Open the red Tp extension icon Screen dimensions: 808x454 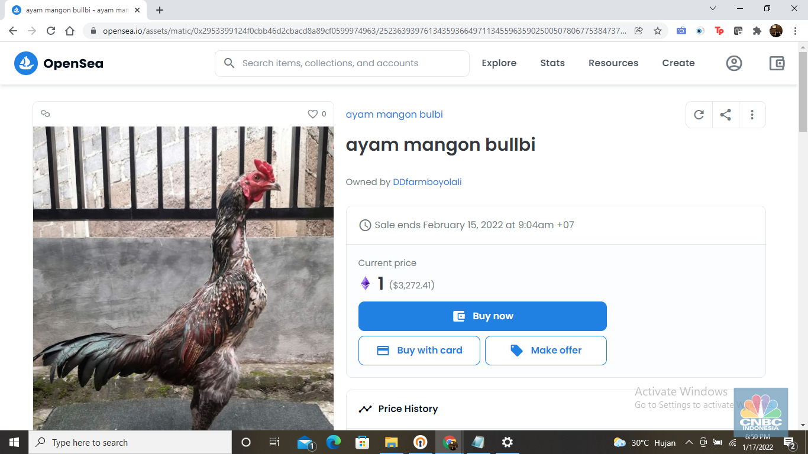719,31
